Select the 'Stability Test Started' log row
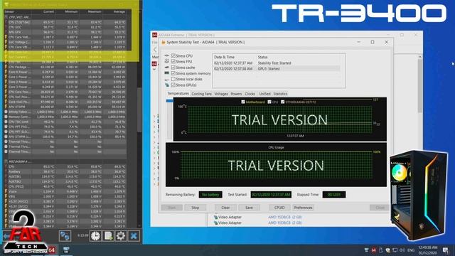 (277, 63)
